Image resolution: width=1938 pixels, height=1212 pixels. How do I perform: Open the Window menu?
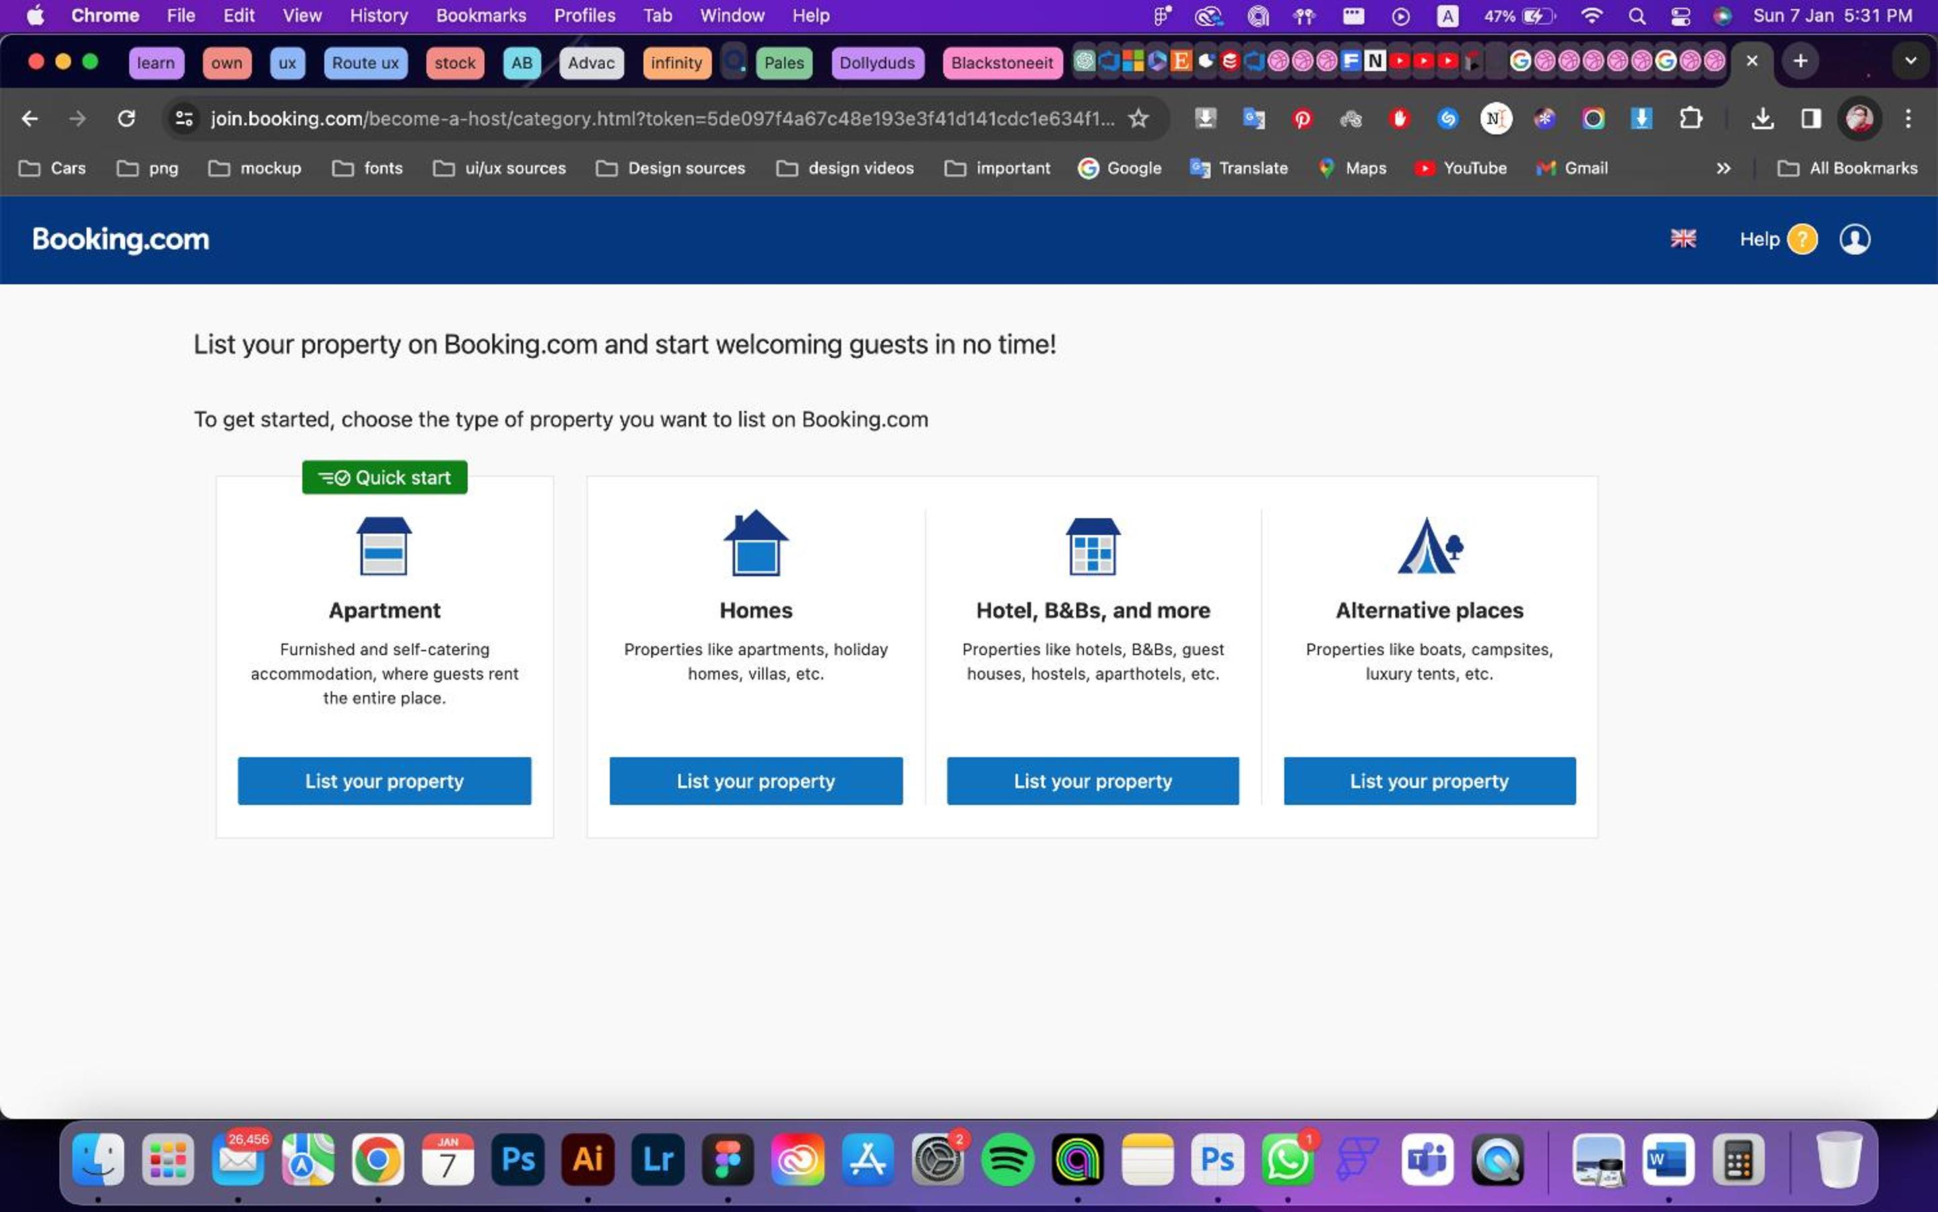pos(732,16)
